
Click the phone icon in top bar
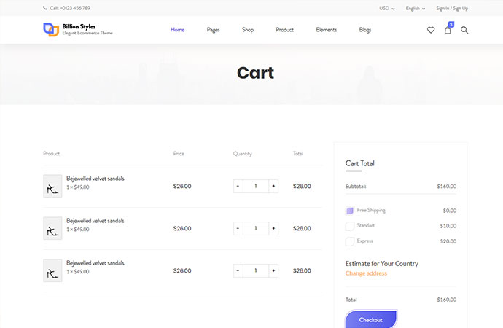click(x=45, y=8)
